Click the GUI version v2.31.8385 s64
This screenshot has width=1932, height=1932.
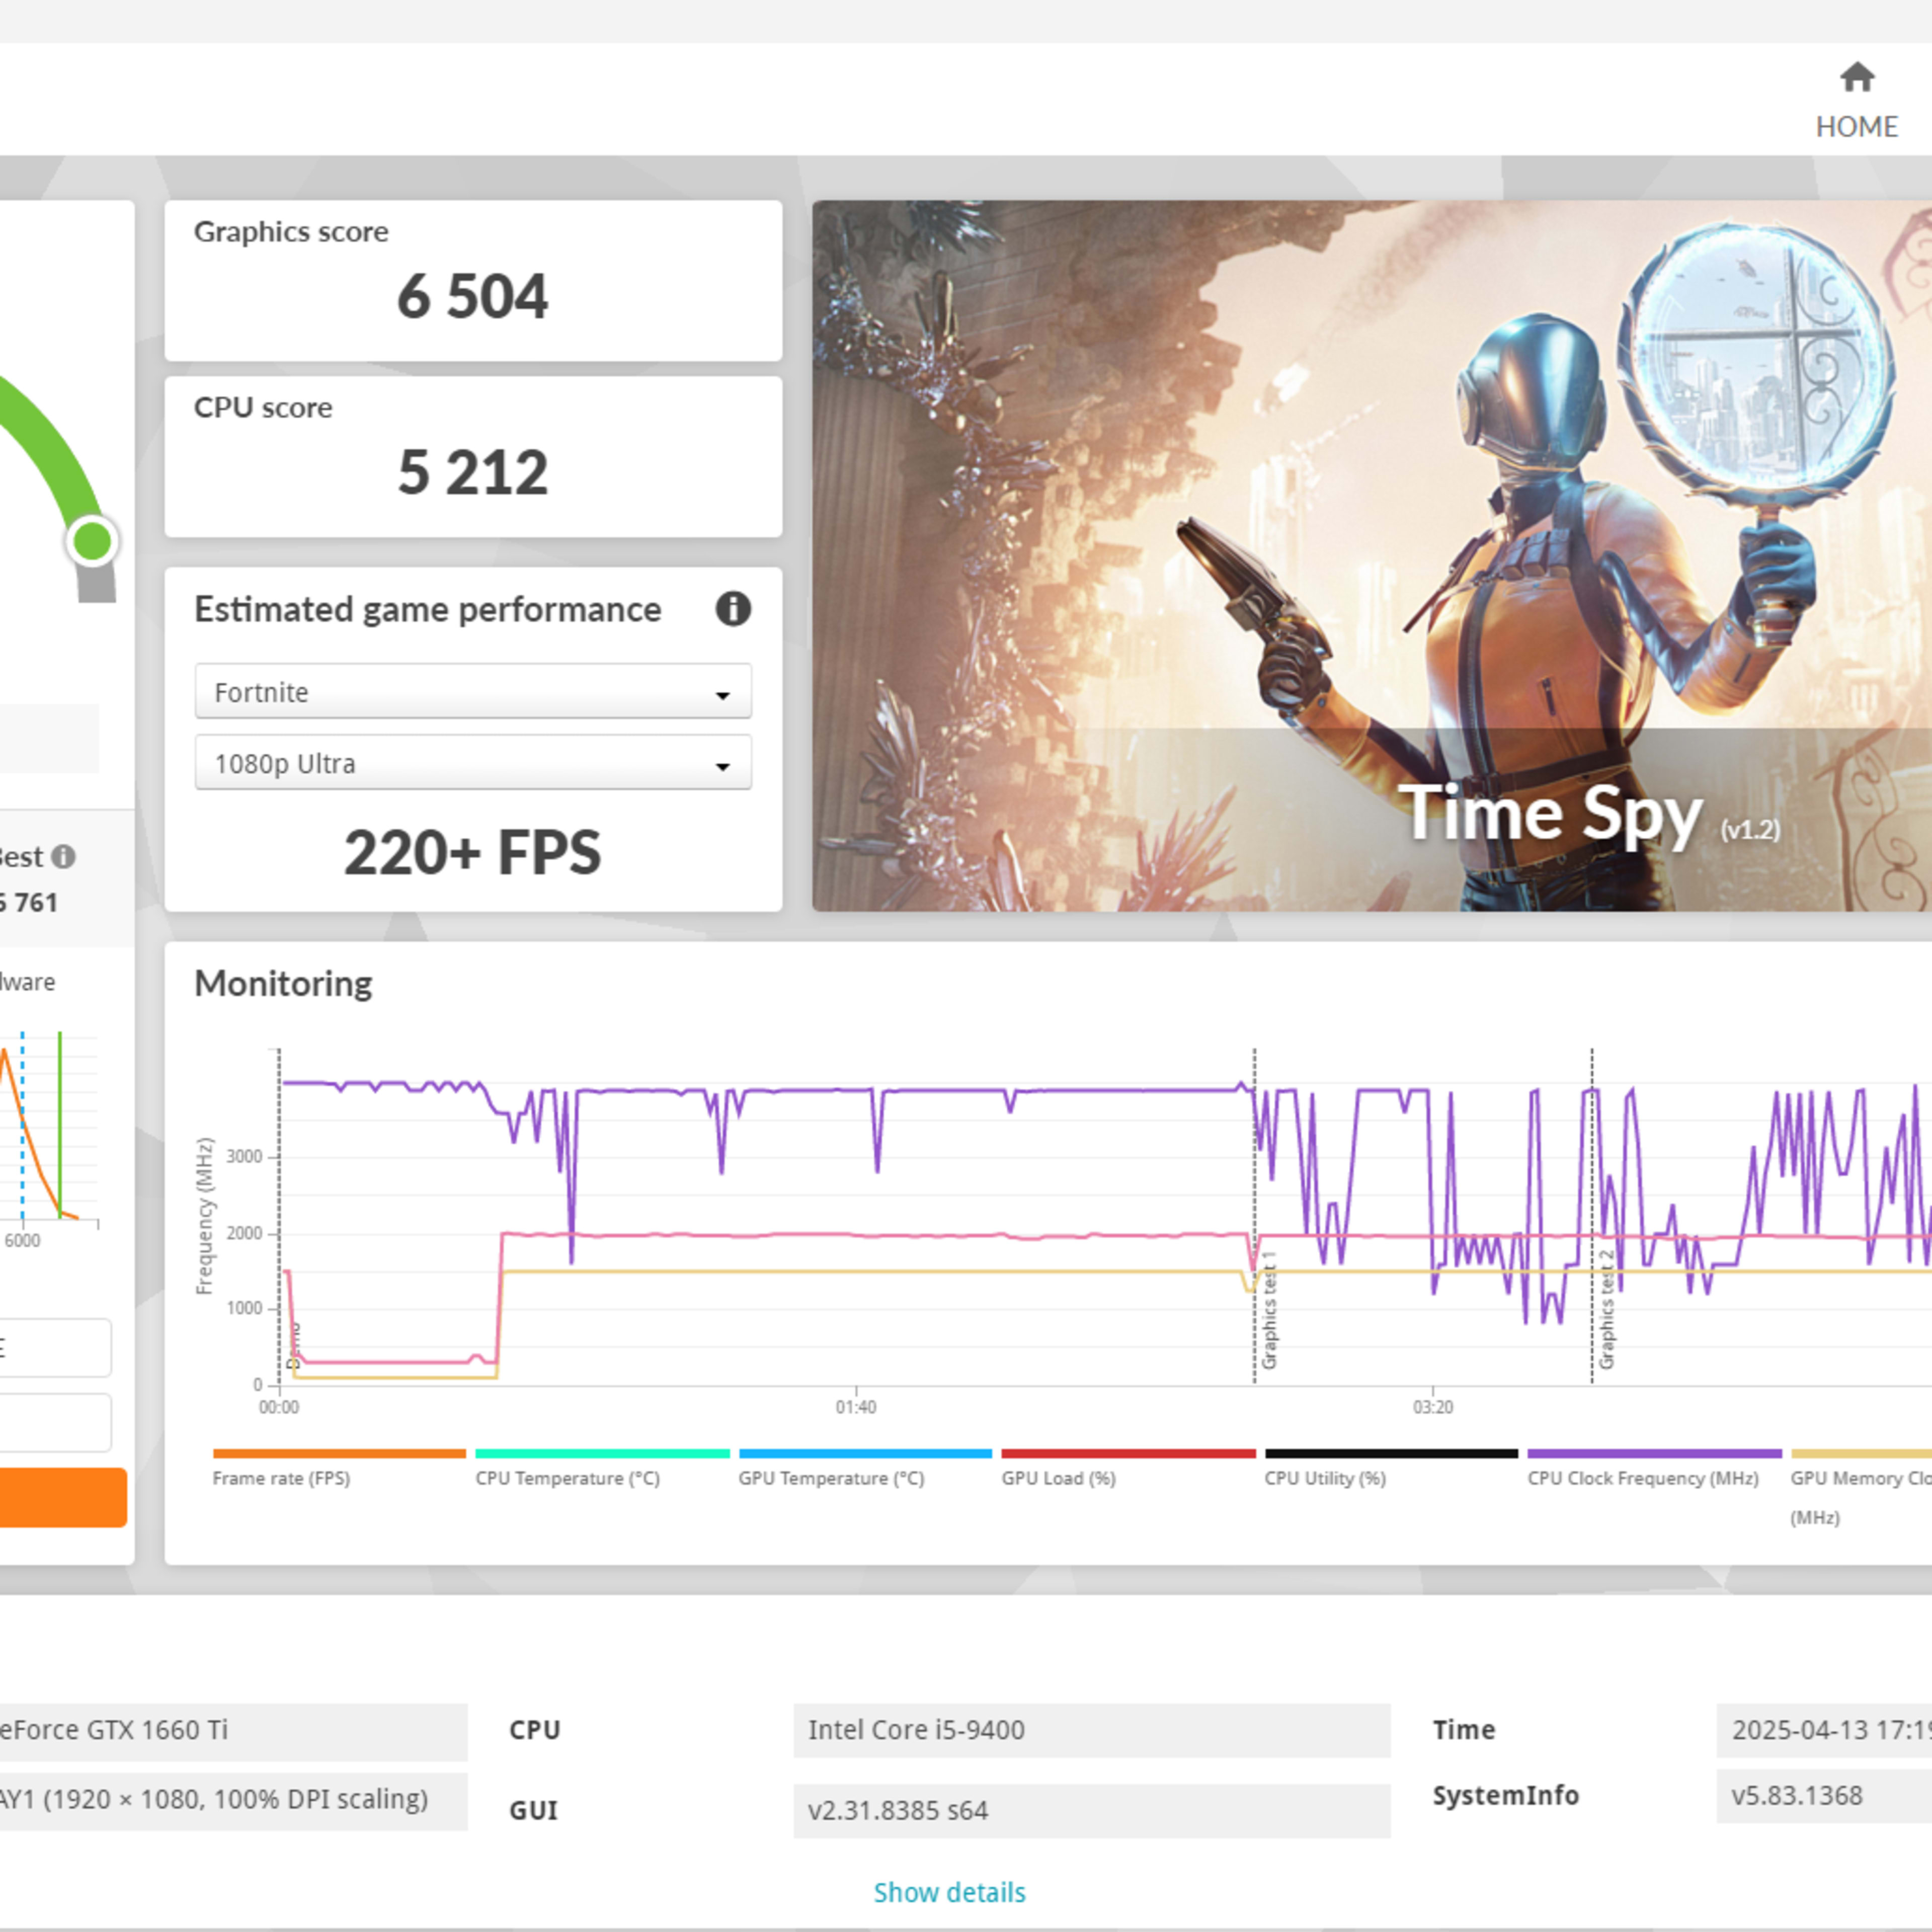[1092, 1811]
